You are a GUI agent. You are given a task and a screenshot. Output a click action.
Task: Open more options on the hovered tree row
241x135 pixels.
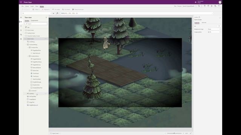coord(46,93)
